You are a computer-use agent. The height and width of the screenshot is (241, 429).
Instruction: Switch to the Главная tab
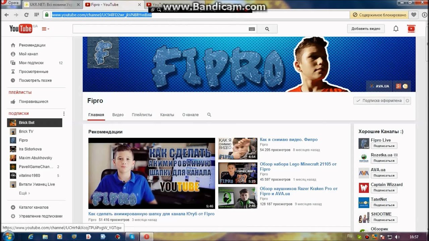96,115
